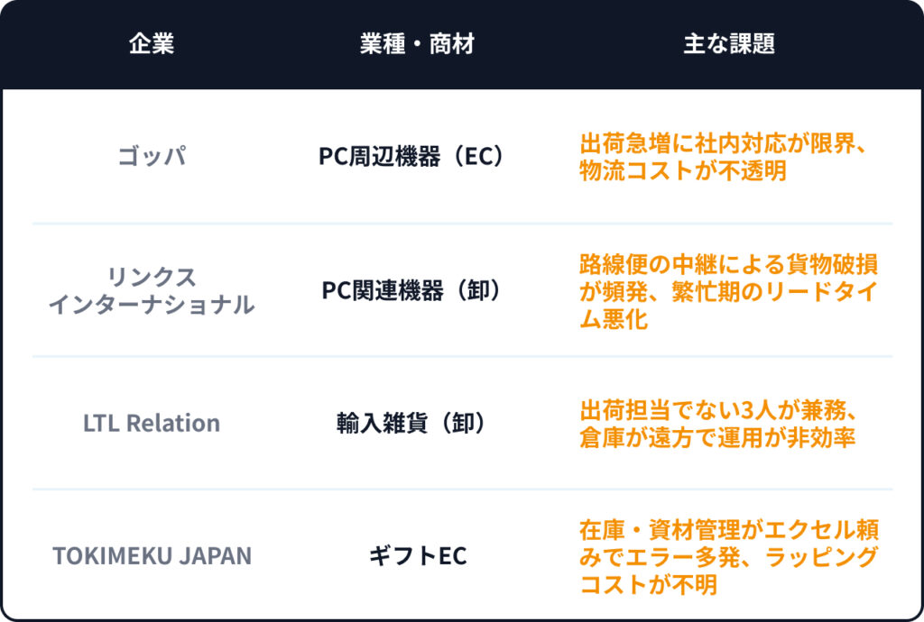Click the line 倉庫が遠方で運用が非効率
Screen dimensions: 924x622
click(716, 437)
